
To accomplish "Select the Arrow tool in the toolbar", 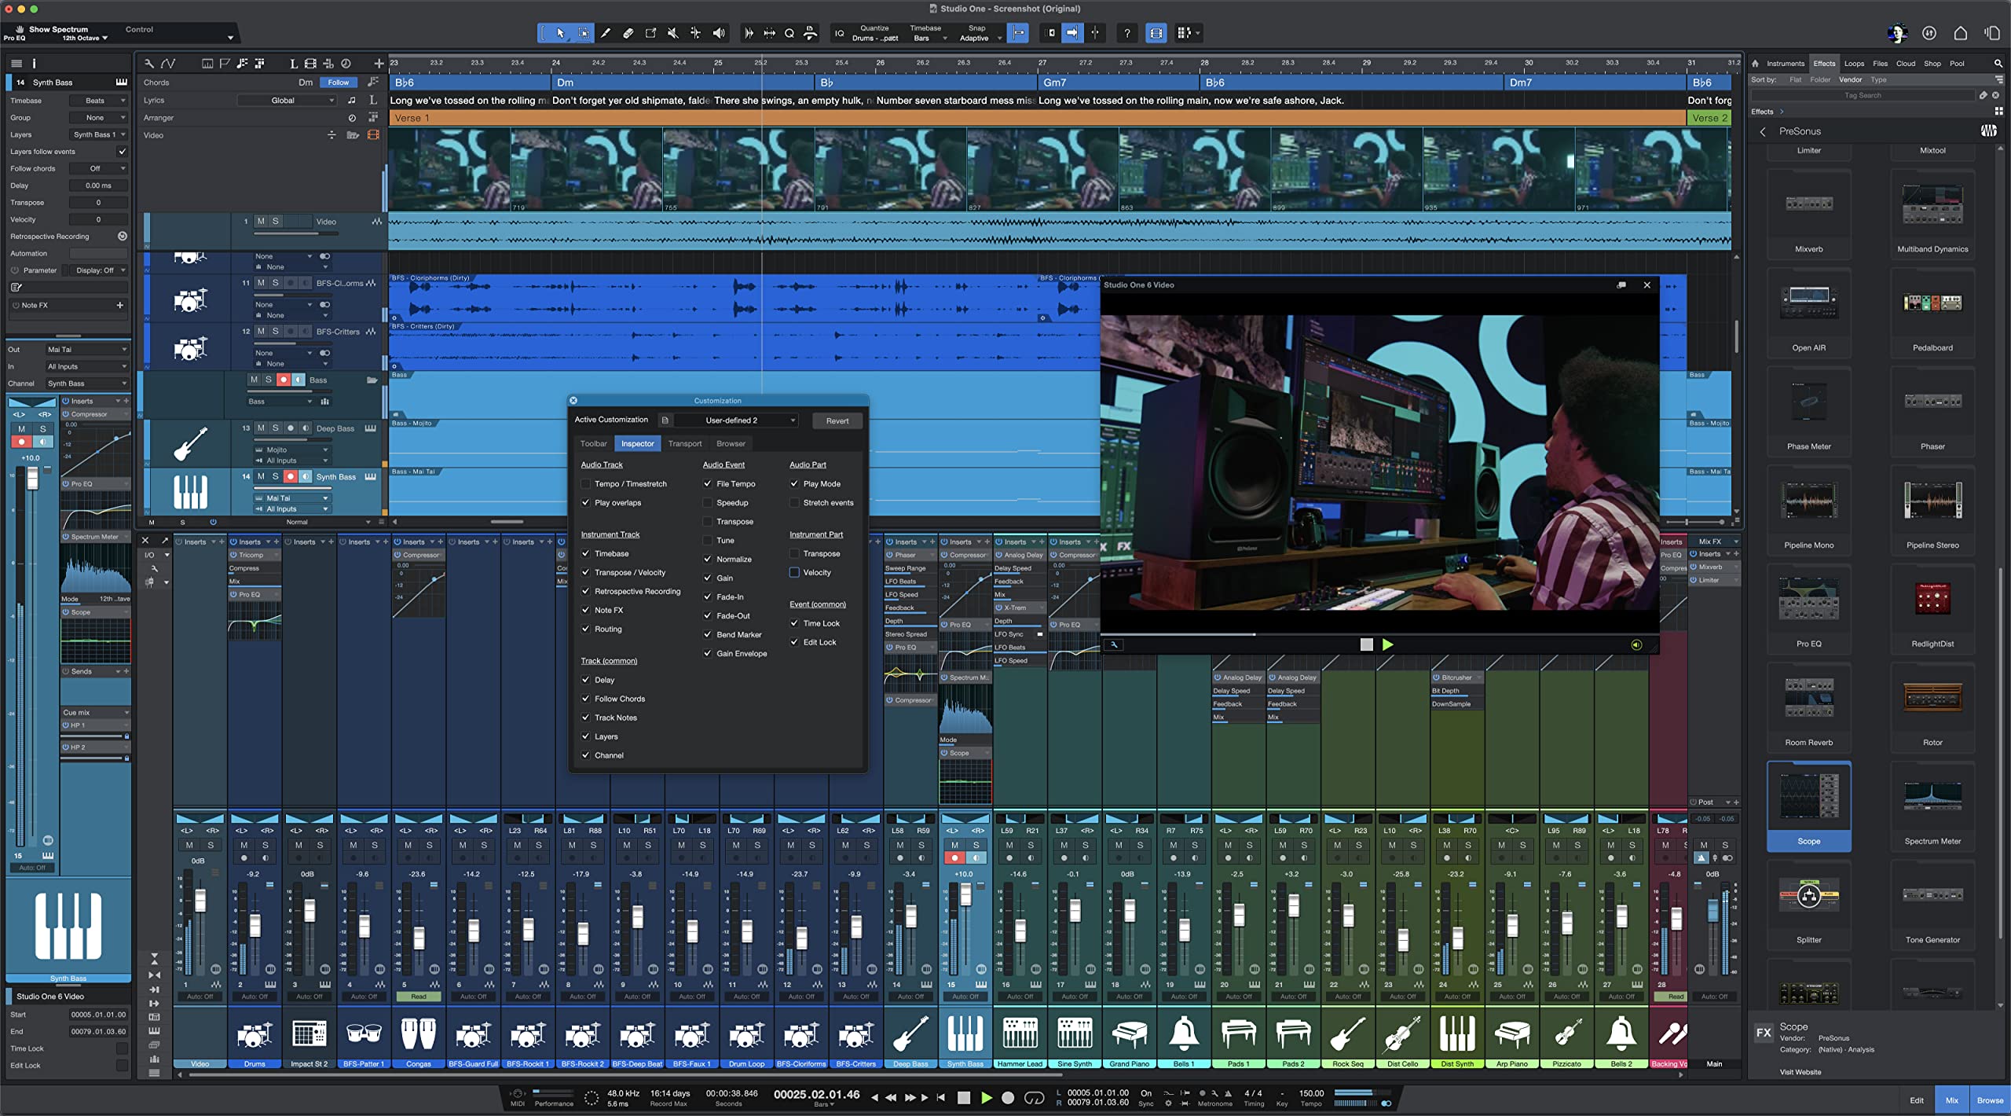I will (x=560, y=33).
